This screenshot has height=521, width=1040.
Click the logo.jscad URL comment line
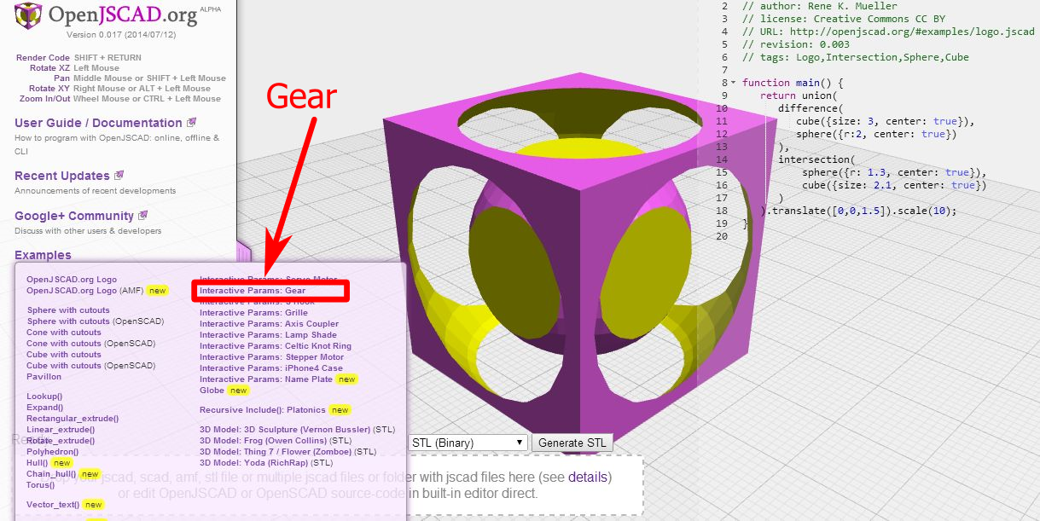point(888,32)
